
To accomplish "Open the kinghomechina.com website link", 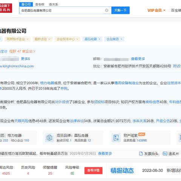I will tap(17, 66).
